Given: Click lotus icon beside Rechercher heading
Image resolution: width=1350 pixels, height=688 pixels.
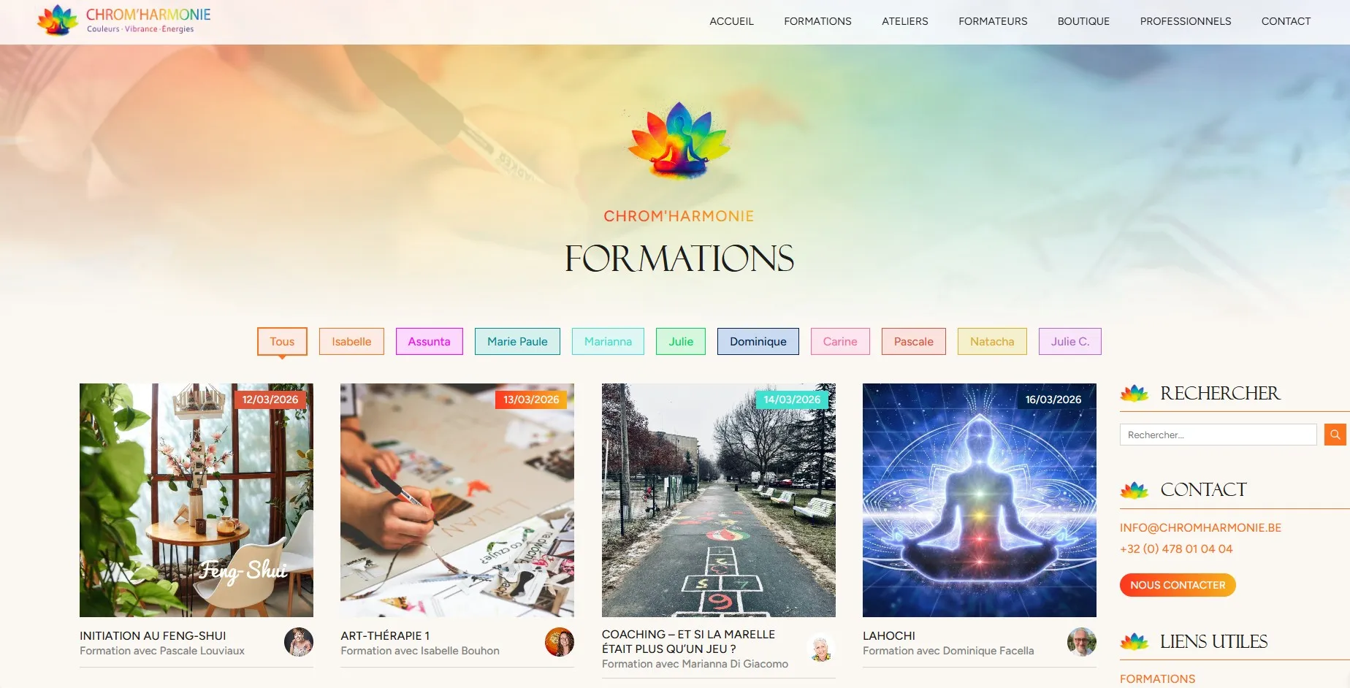Looking at the screenshot, I should 1134,394.
